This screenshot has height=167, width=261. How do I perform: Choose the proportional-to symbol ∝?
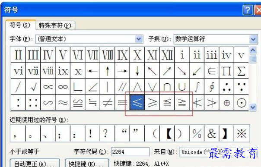tap(48, 87)
